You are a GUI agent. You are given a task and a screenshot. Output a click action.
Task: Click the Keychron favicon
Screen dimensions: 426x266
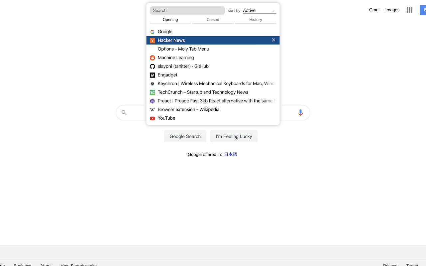[152, 84]
